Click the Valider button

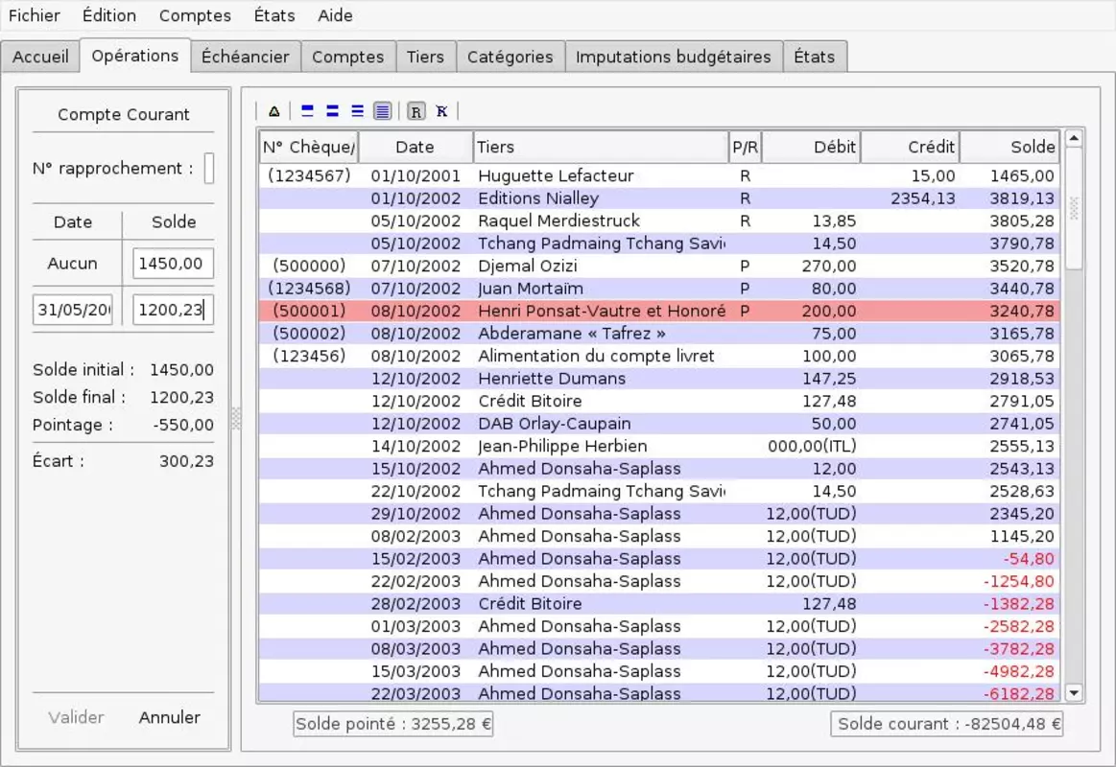(76, 717)
